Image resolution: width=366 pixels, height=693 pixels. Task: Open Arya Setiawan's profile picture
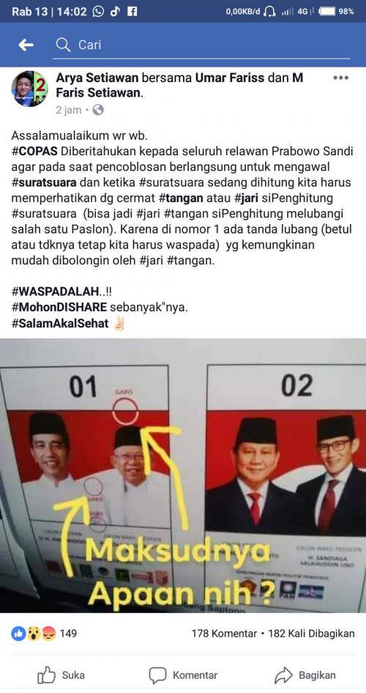[29, 89]
